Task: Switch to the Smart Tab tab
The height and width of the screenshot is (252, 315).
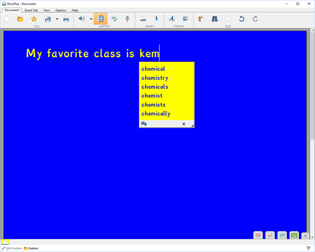Action: tap(31, 10)
